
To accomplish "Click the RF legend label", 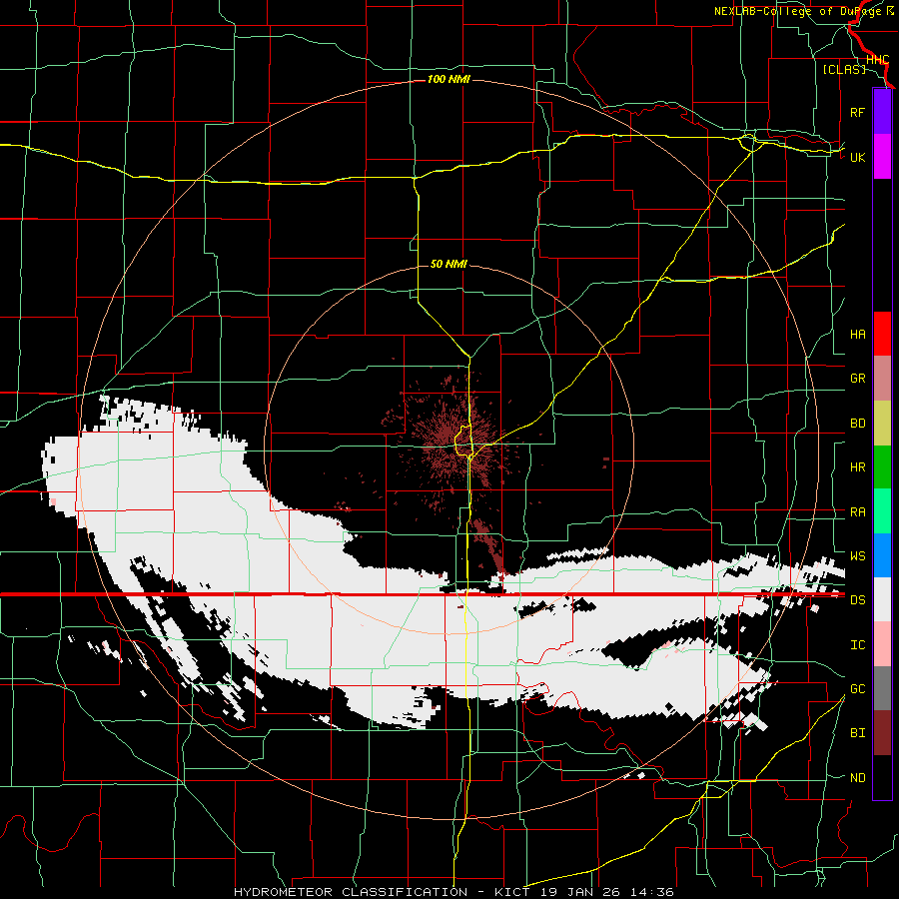I will [x=857, y=112].
